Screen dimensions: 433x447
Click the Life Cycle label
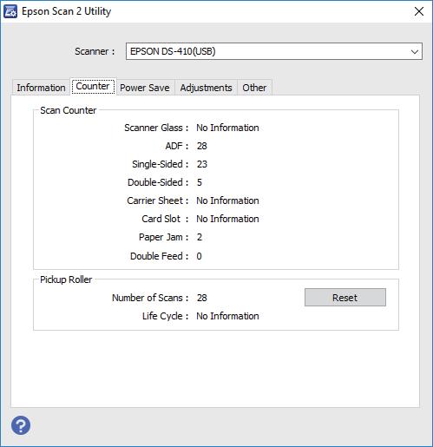[165, 316]
